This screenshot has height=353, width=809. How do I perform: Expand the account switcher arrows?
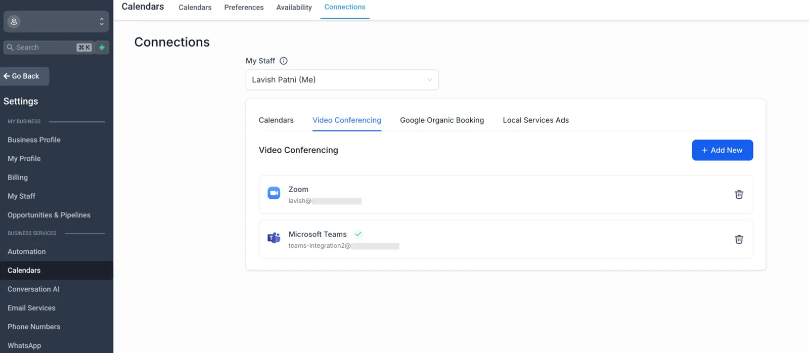[102, 22]
